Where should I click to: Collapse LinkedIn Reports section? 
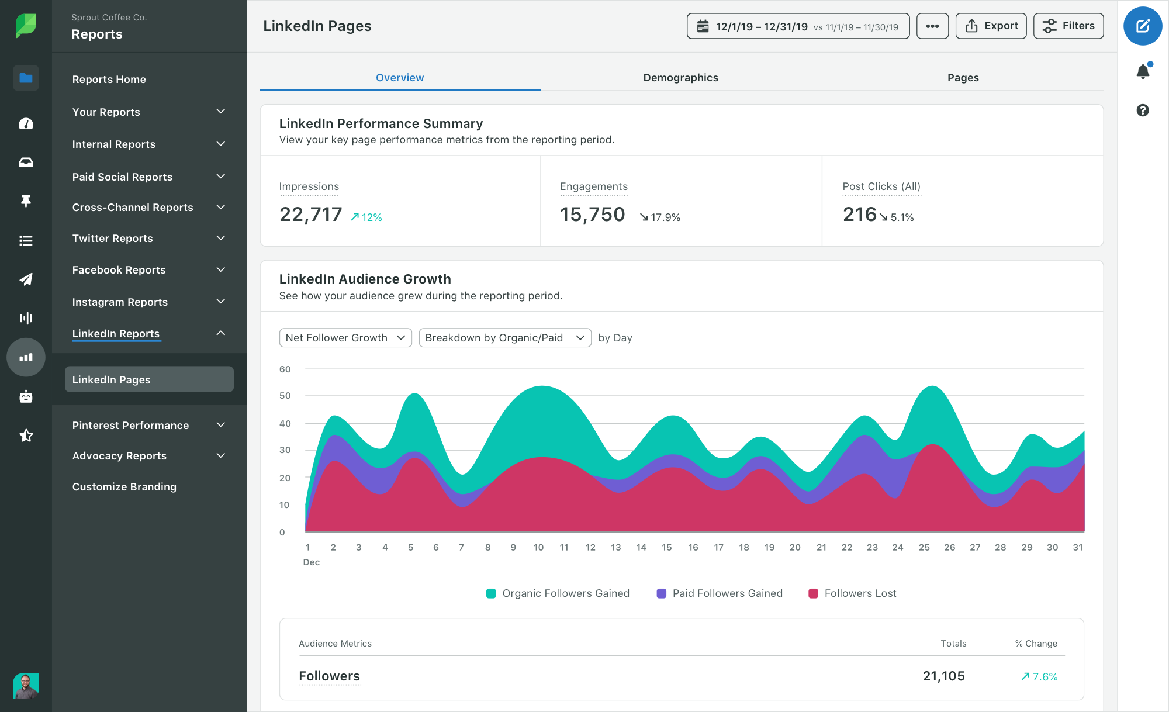tap(149, 334)
